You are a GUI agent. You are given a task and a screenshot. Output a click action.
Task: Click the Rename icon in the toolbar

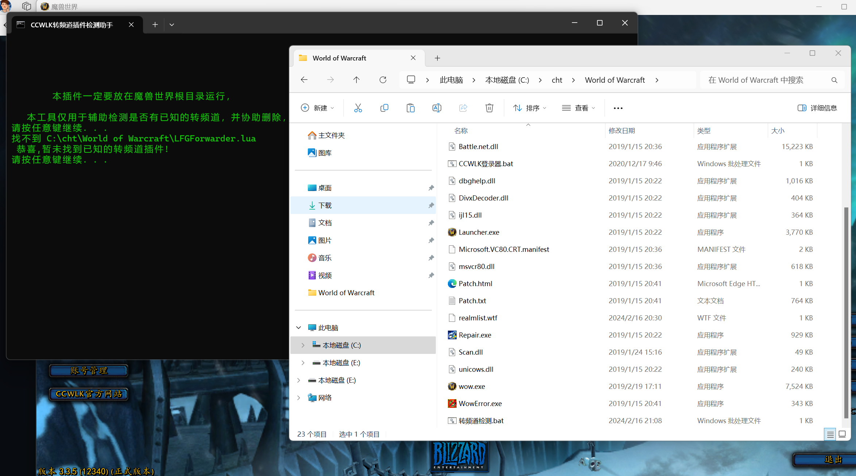437,108
